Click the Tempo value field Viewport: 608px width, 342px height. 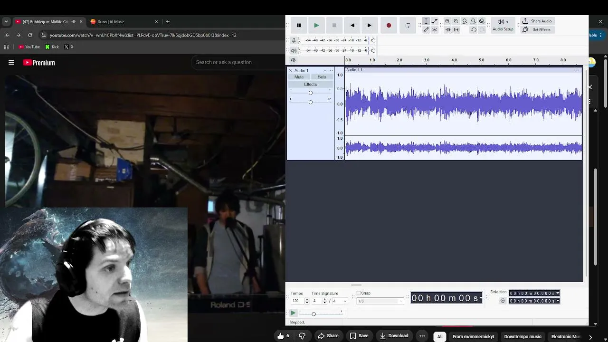tap(296, 301)
